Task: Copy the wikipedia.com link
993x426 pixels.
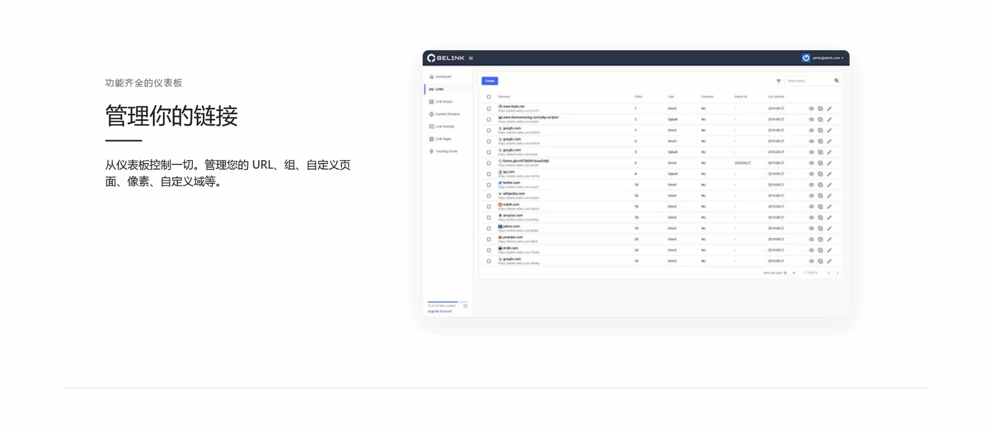Action: tap(821, 196)
